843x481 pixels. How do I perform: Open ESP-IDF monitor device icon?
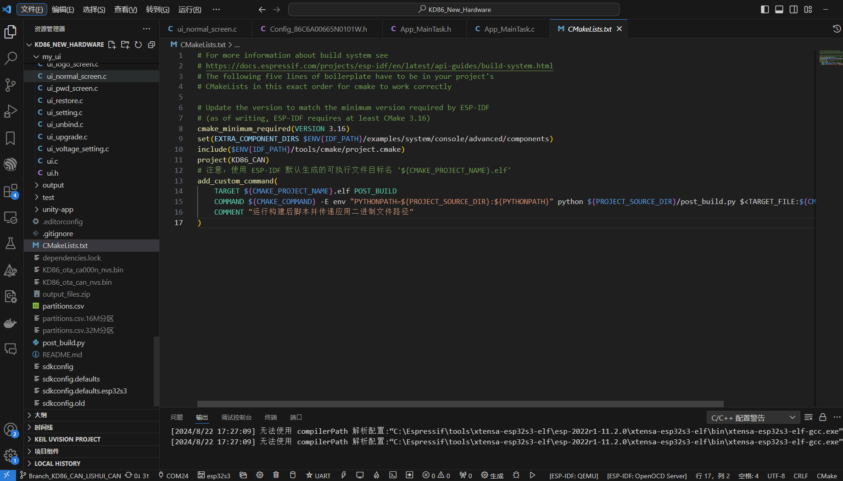pos(360,475)
